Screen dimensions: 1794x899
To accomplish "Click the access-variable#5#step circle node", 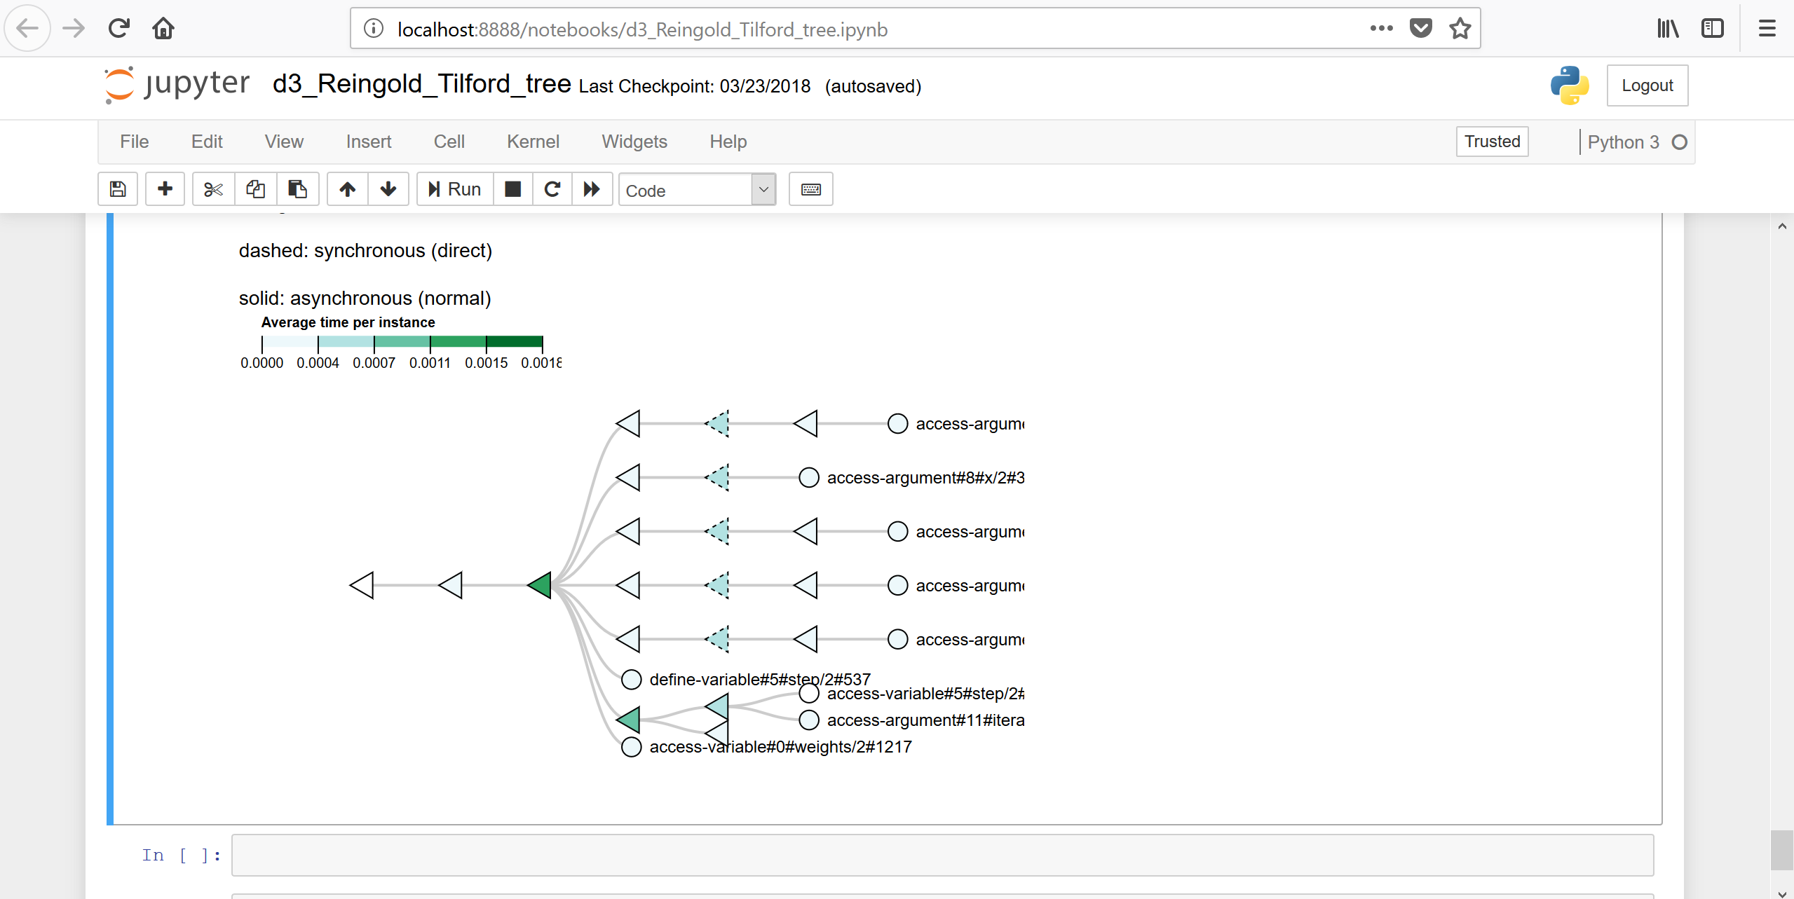I will 809,694.
